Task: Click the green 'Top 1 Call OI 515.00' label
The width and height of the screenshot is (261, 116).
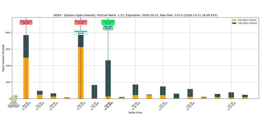Action: tap(108, 22)
